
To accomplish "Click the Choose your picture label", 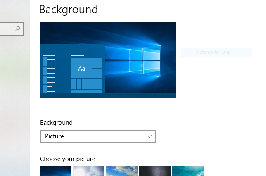I will 67,159.
